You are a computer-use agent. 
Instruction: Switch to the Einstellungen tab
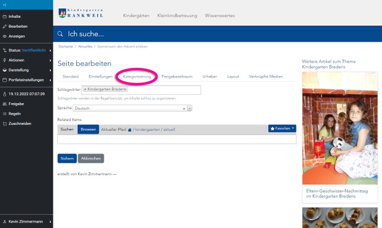tap(100, 76)
